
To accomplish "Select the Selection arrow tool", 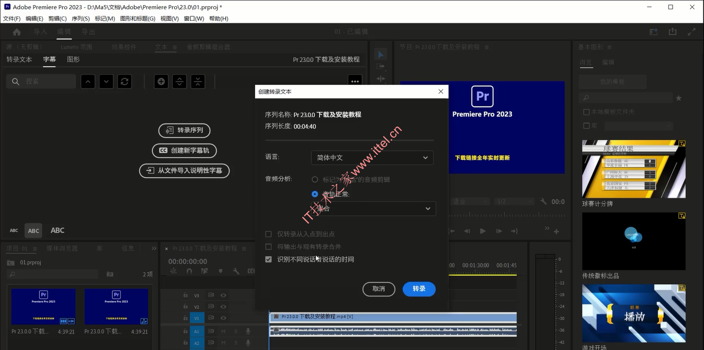I will coord(381,54).
